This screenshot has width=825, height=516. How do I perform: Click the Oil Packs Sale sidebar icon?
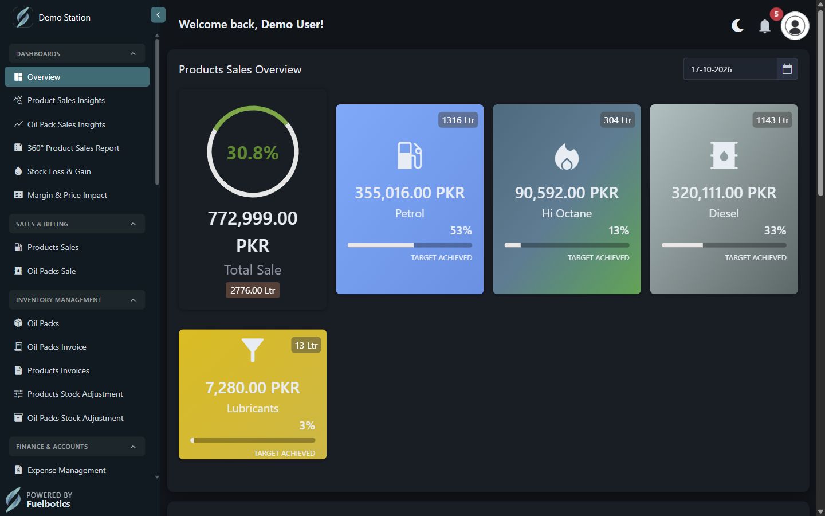(x=18, y=271)
